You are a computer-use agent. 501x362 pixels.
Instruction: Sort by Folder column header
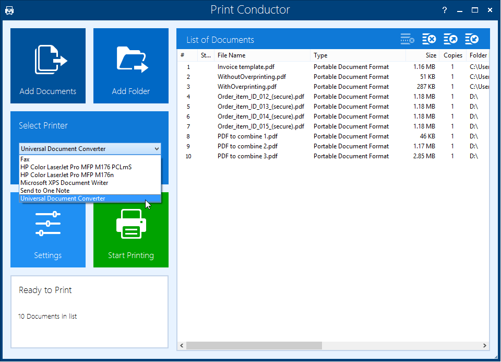click(478, 55)
